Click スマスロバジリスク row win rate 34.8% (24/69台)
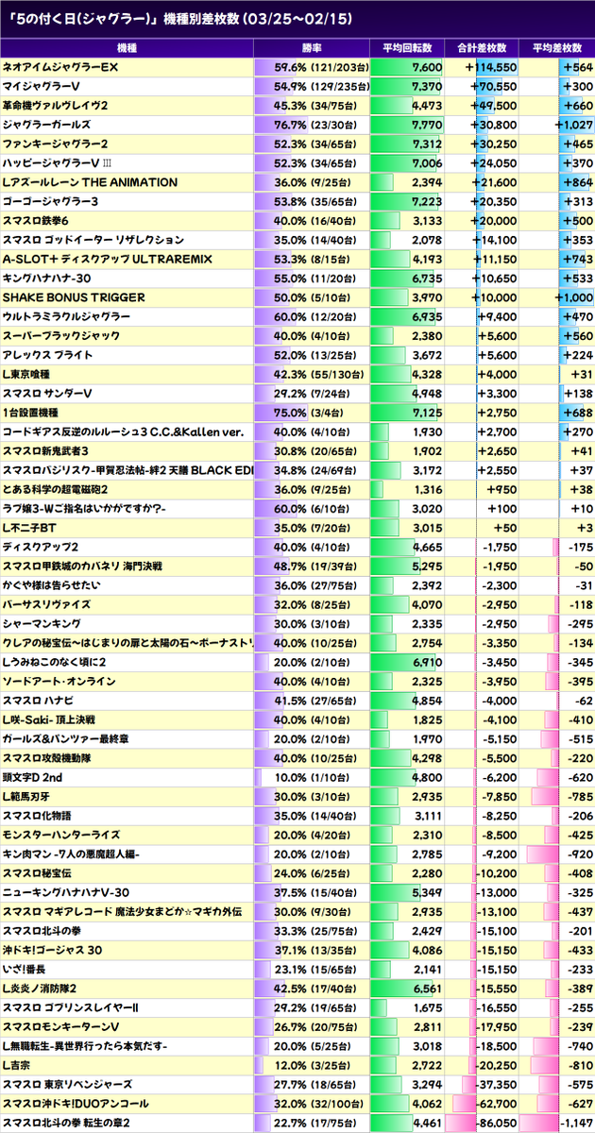Viewport: 595px width, 1133px height. point(321,469)
